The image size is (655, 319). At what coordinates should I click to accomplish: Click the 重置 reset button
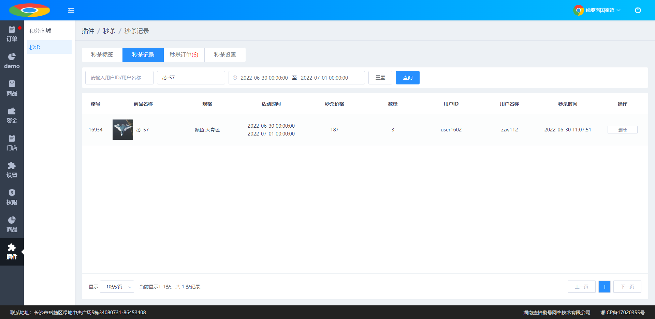point(380,78)
